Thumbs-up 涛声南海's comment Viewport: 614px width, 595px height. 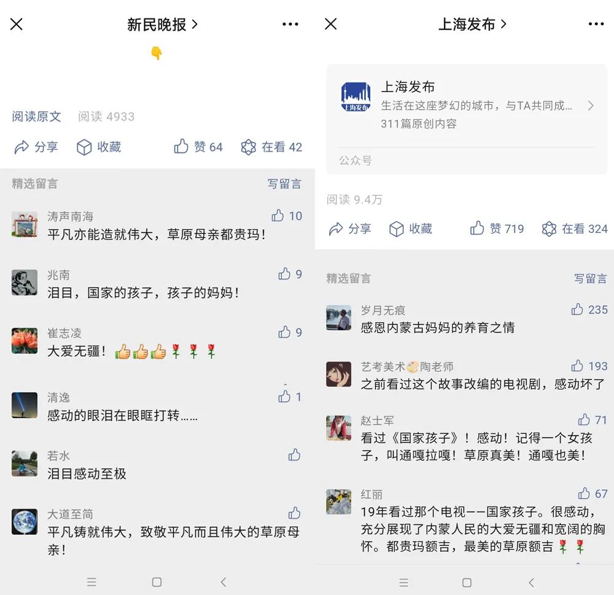[278, 215]
